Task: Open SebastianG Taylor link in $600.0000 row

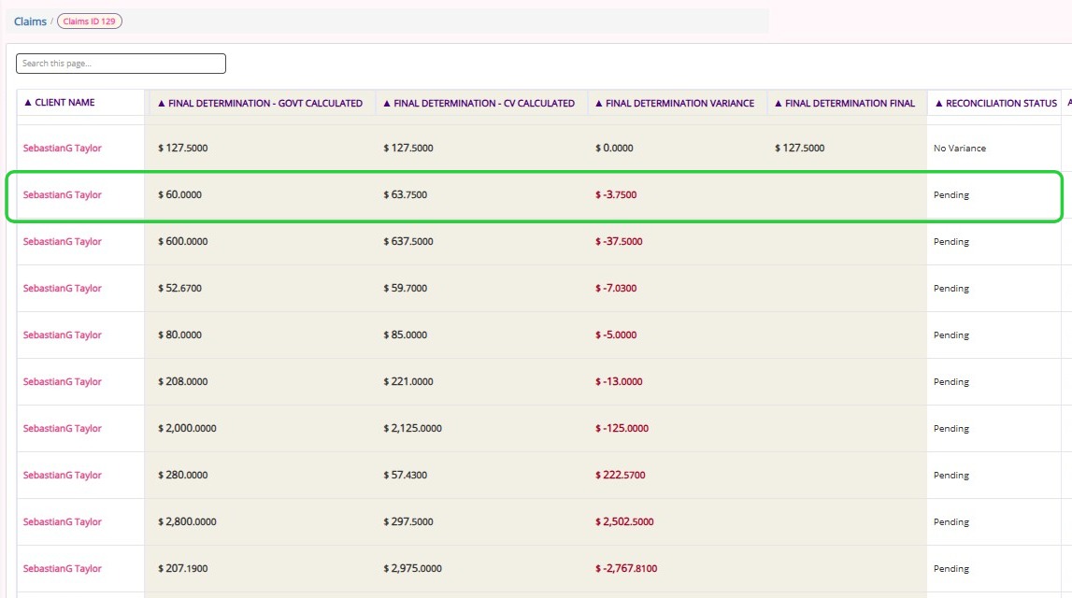Action: point(63,241)
